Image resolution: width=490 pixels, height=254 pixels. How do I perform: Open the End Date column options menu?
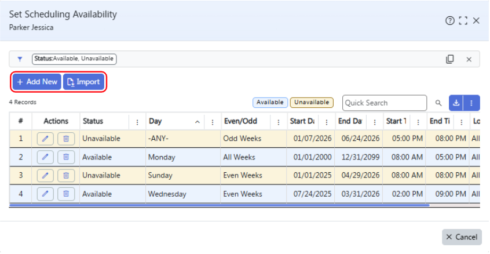pos(375,122)
